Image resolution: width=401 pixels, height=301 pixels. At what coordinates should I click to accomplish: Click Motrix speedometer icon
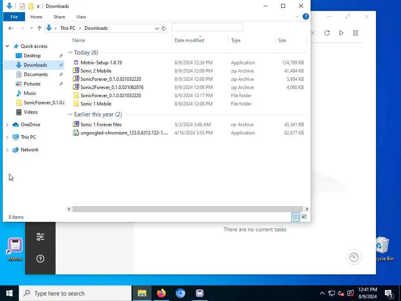coord(354,257)
